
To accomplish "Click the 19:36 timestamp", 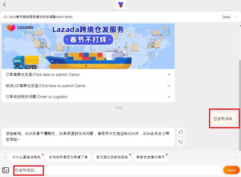I will [x=119, y=107].
